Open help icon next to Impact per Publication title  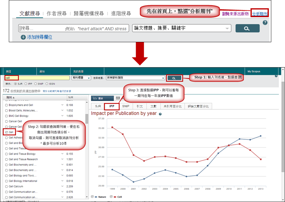click(x=160, y=114)
